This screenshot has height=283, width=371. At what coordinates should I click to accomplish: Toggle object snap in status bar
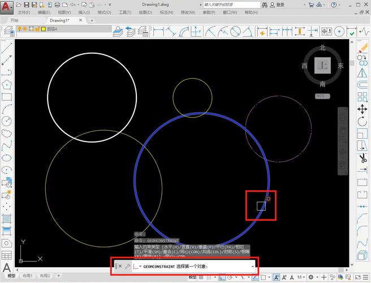tap(263, 277)
